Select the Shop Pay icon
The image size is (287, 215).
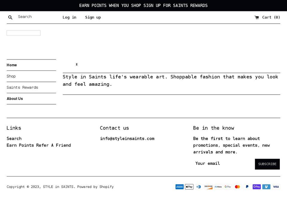pyautogui.click(x=257, y=187)
